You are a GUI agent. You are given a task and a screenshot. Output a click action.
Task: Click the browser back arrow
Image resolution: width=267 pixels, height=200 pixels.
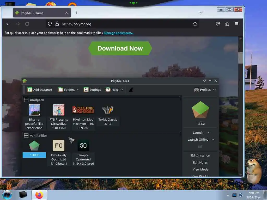(x=8, y=24)
